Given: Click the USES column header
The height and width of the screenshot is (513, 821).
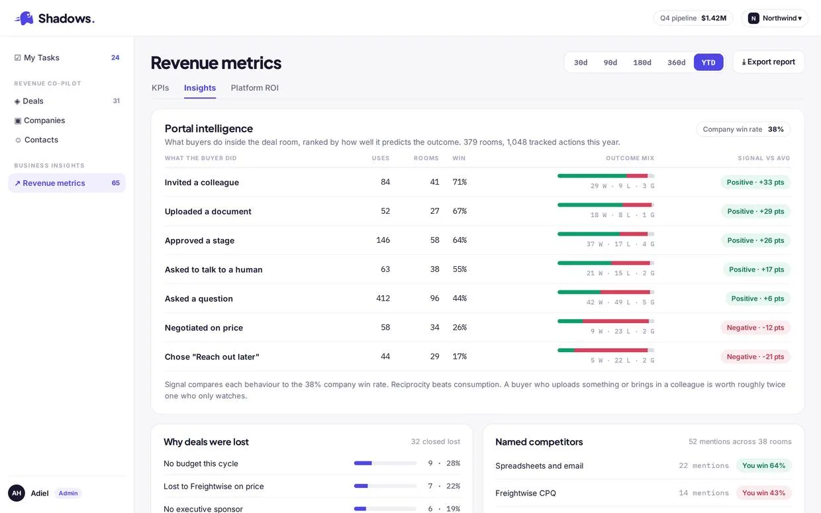Looking at the screenshot, I should pos(381,158).
